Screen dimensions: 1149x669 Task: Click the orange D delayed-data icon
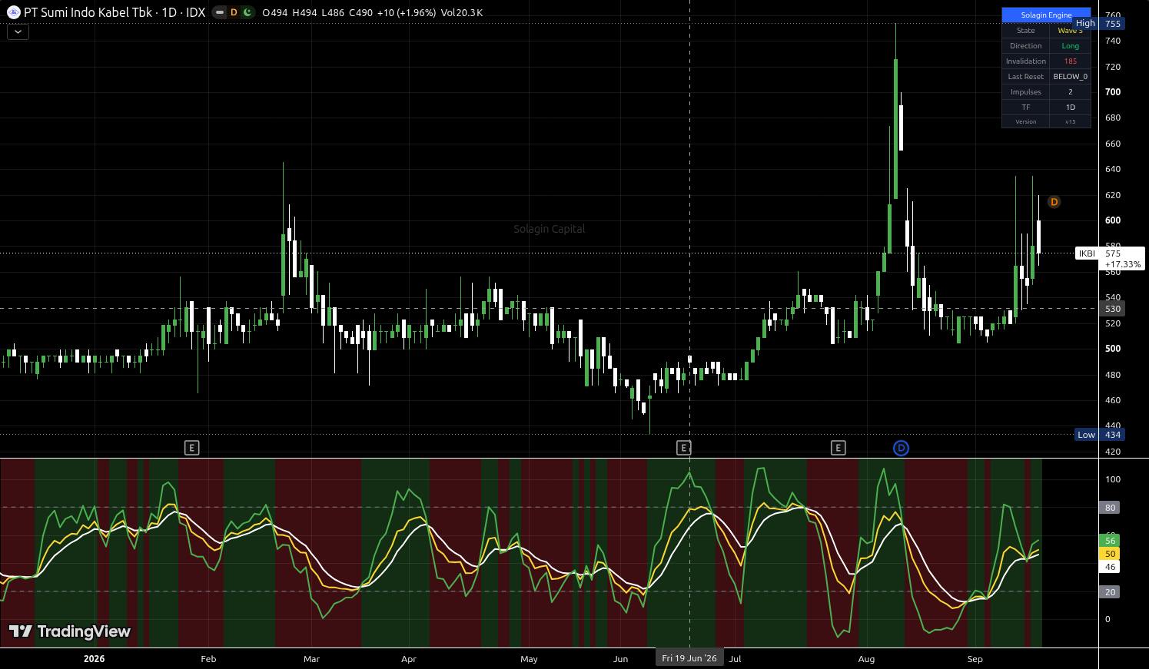234,12
